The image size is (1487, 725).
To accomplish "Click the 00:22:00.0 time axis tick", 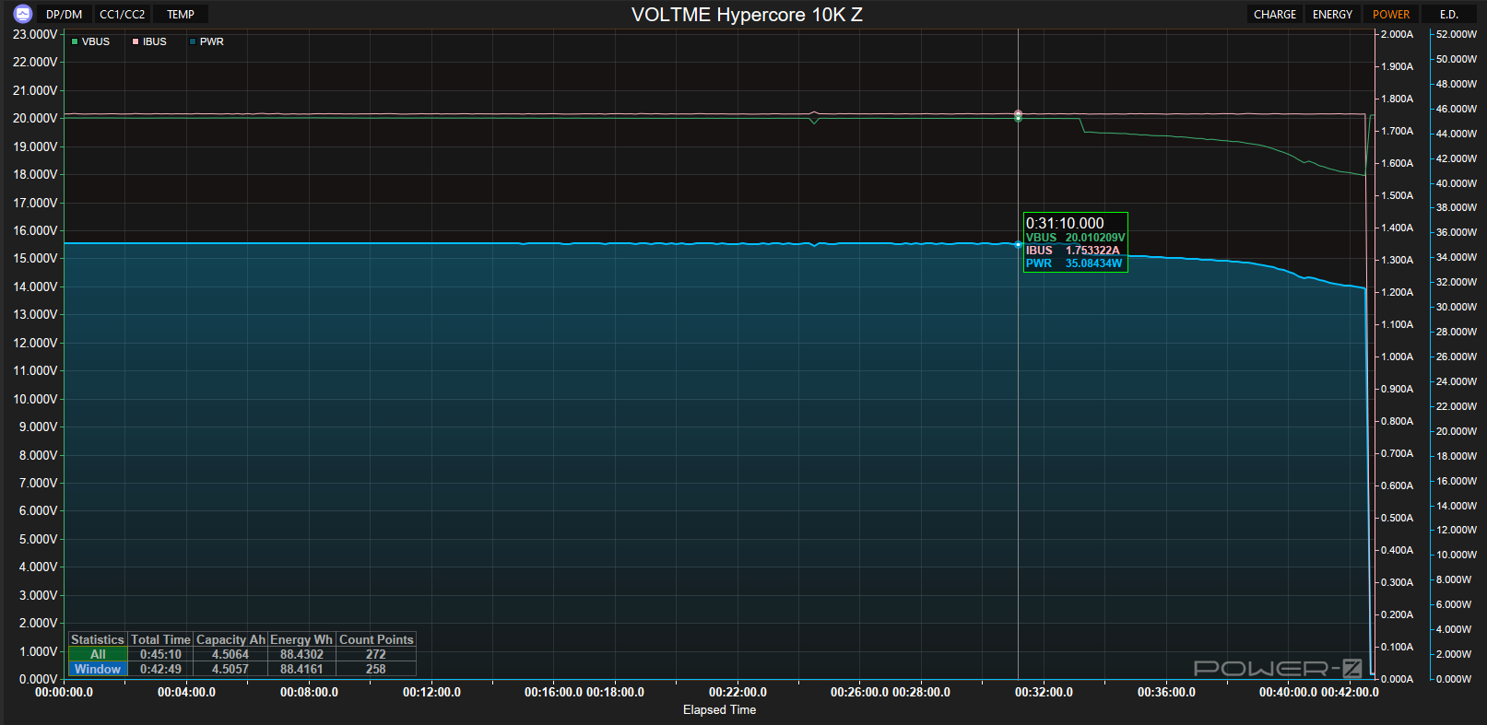I will (x=738, y=692).
